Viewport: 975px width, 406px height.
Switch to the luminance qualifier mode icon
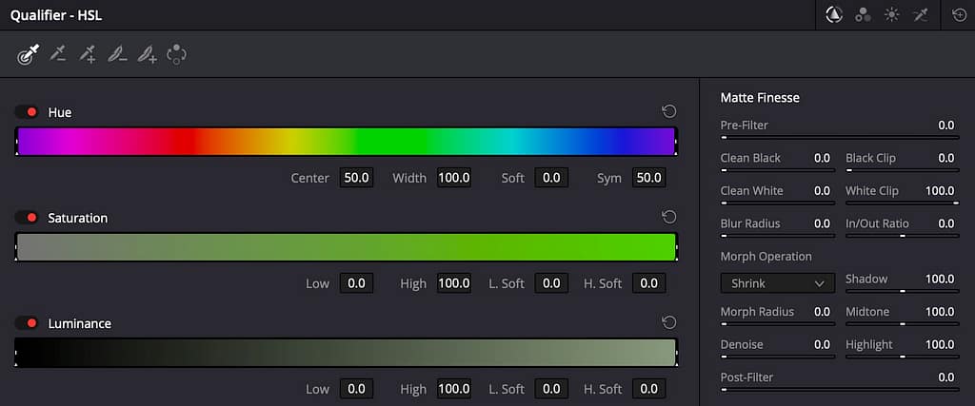[892, 15]
